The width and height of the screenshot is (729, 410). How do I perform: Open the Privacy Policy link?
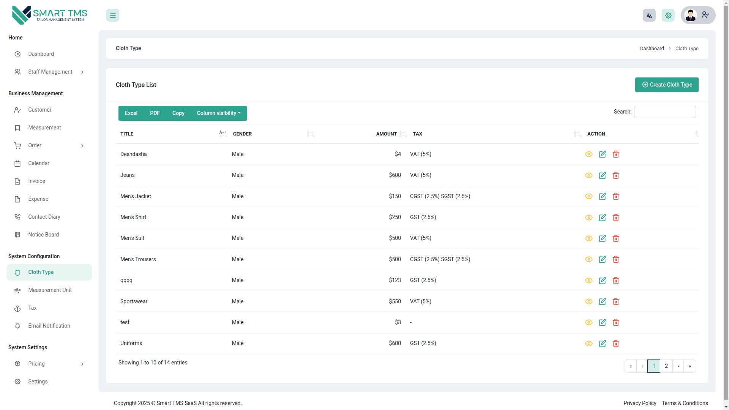640,403
